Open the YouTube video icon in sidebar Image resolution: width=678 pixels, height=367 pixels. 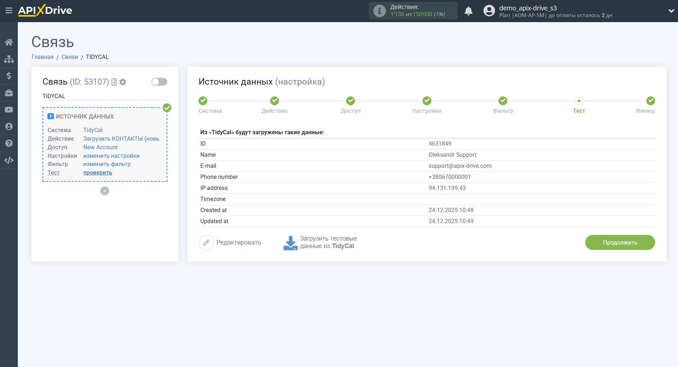(x=9, y=110)
